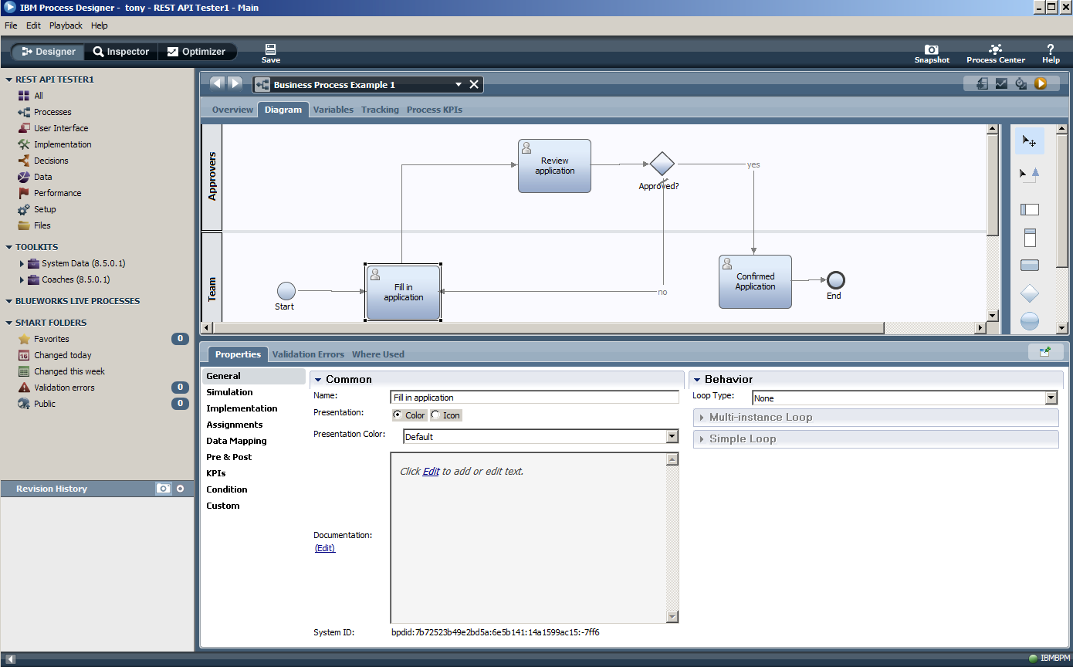
Task: Pick the horizontal lane tool from palette
Action: coord(1029,209)
